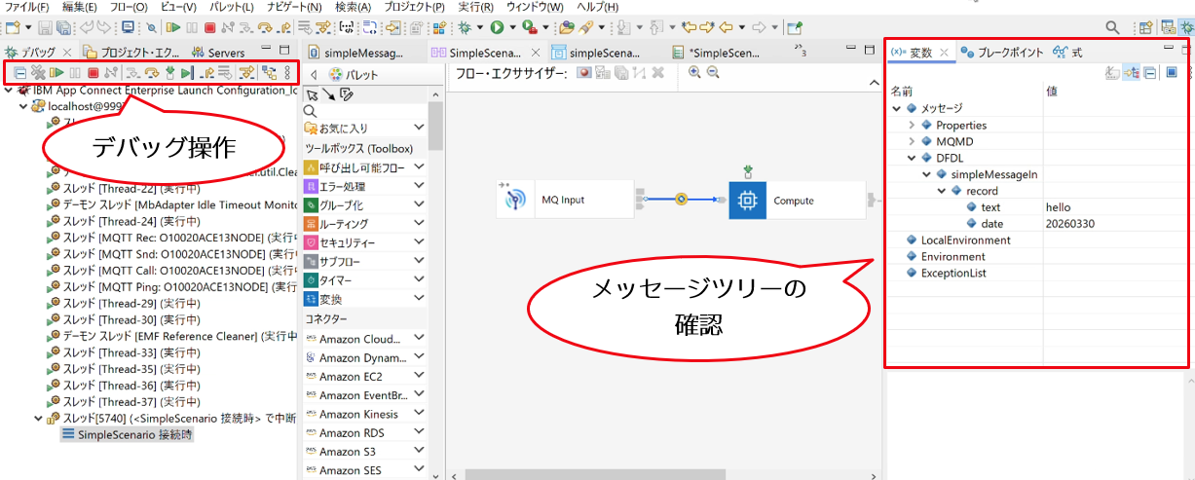Image resolution: width=1195 pixels, height=480 pixels.
Task: Choose Selection arrow tool in palette
Action: [x=313, y=94]
